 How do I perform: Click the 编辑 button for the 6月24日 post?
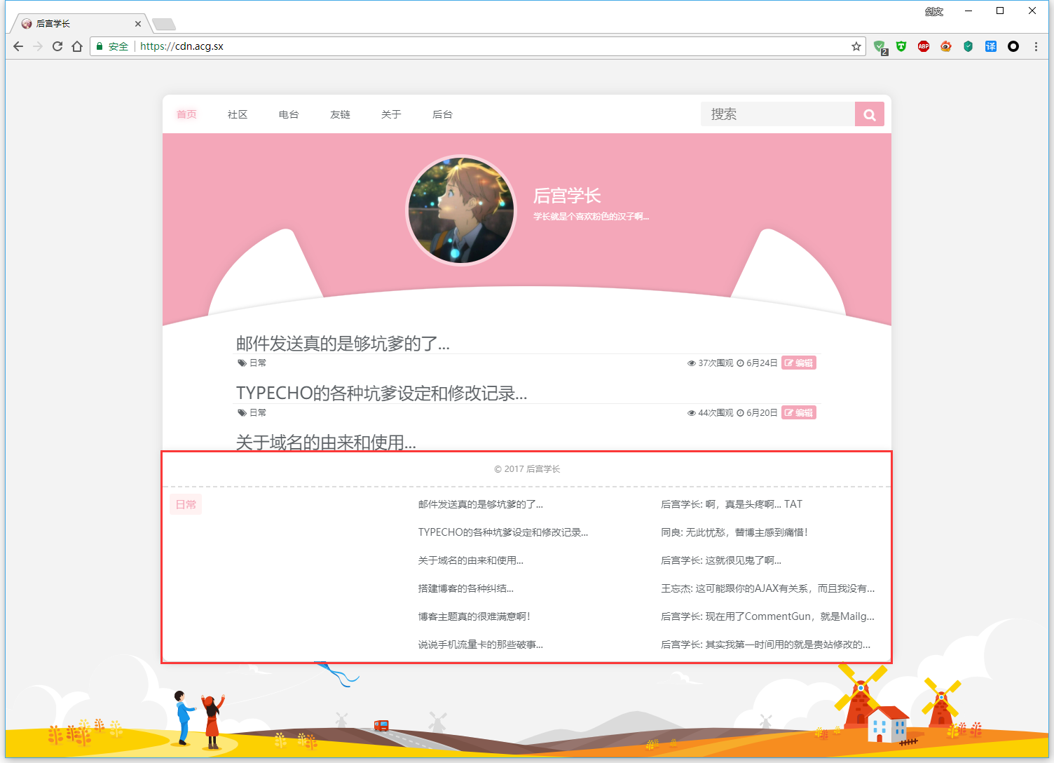pos(799,363)
